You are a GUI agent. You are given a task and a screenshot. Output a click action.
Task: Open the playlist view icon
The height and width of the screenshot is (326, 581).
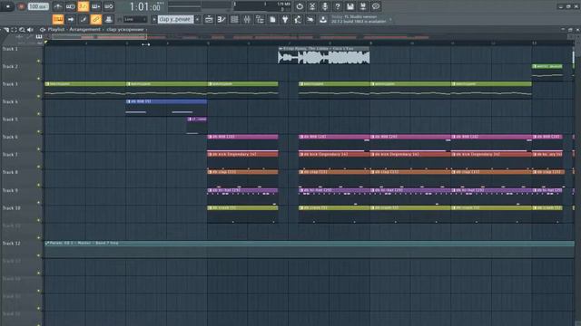pyautogui.click(x=209, y=19)
